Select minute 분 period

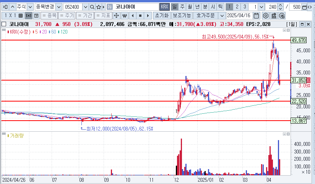click(205, 7)
